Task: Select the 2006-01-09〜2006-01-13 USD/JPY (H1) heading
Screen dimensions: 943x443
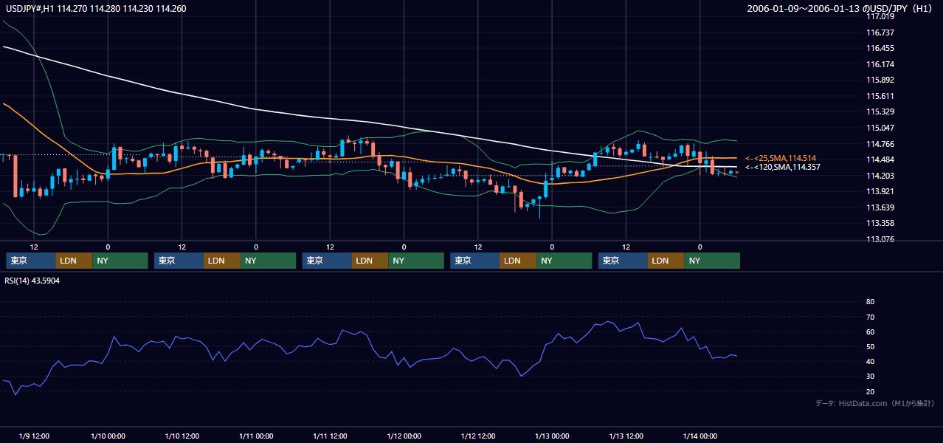Action: coord(841,9)
